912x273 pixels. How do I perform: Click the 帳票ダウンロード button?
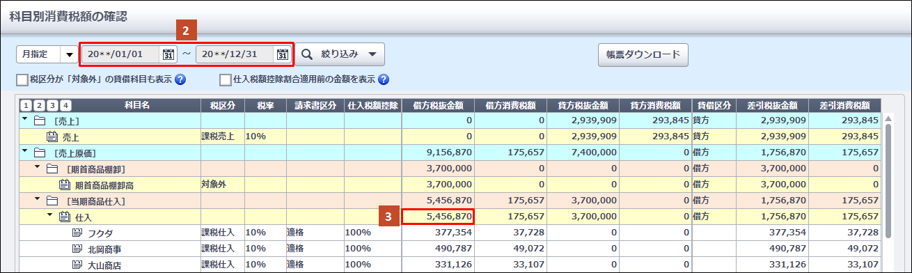tap(643, 54)
